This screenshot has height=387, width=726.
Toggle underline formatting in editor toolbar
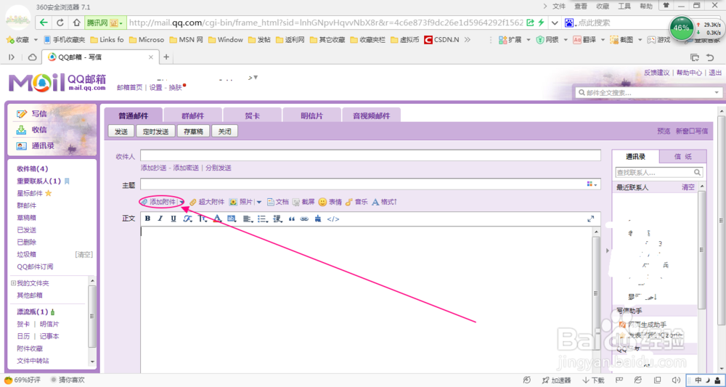(x=174, y=219)
